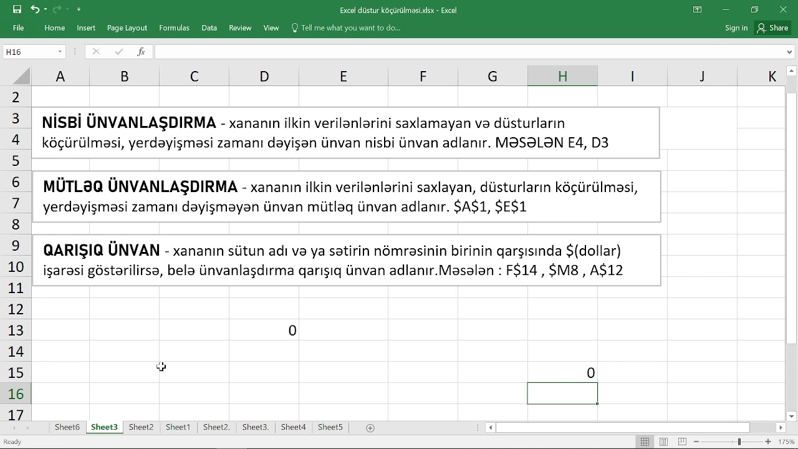
Task: Click the Select All corner triangle
Action: 21,77
